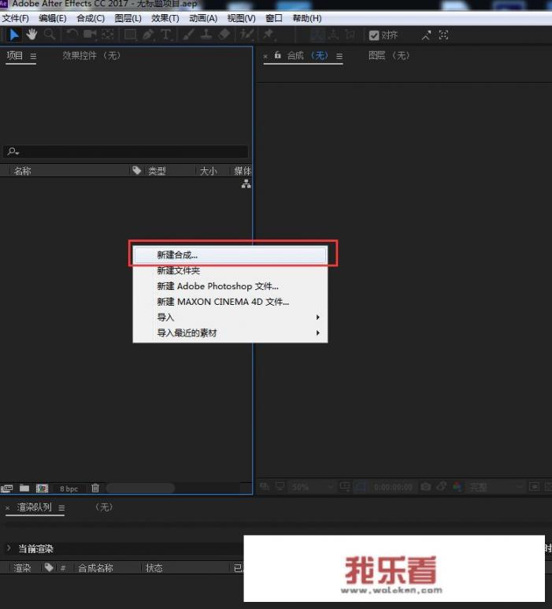Click the project panel horizontal scrollbar

coord(140,488)
